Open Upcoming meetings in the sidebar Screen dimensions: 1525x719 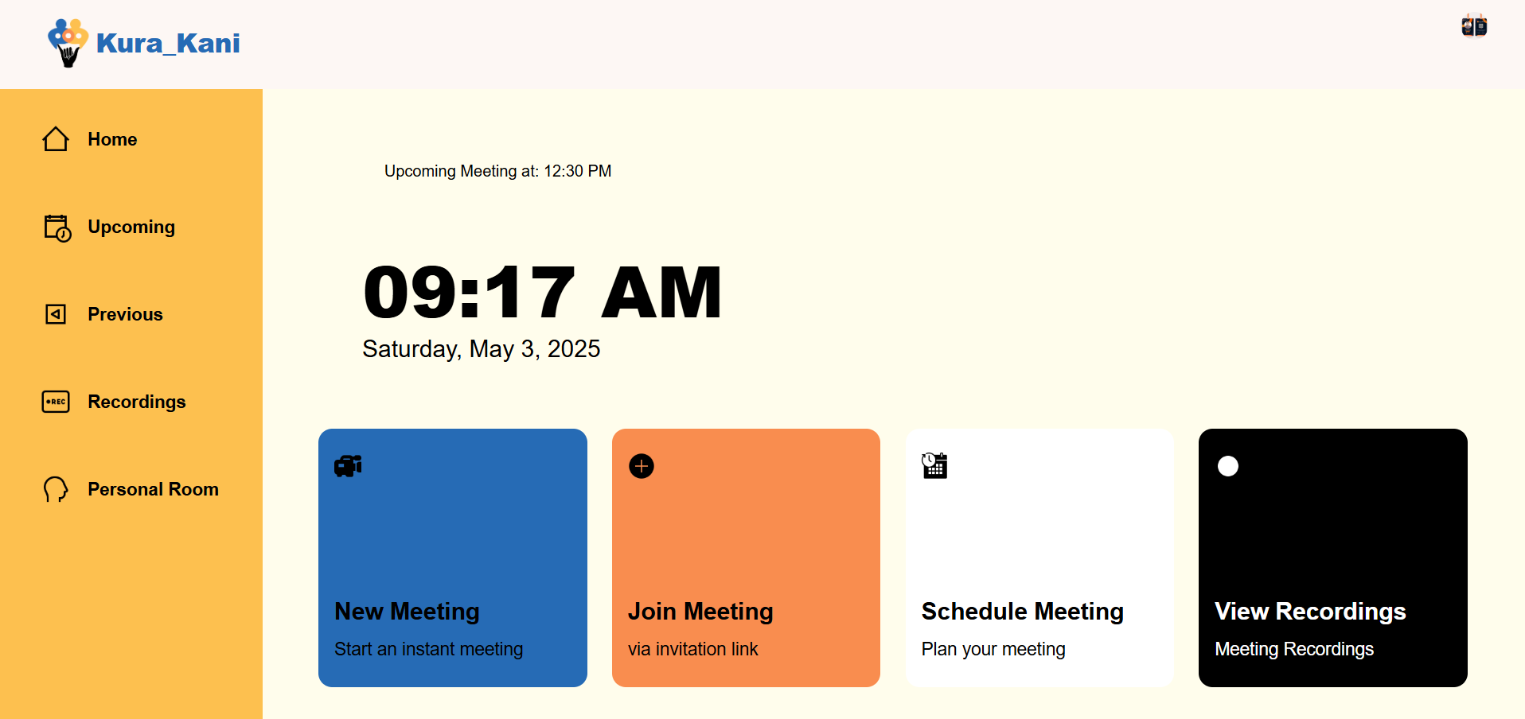click(131, 227)
